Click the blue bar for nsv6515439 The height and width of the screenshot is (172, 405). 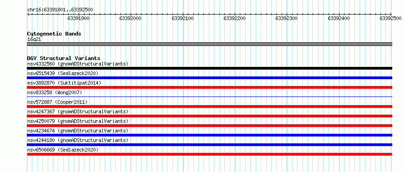coord(210,78)
